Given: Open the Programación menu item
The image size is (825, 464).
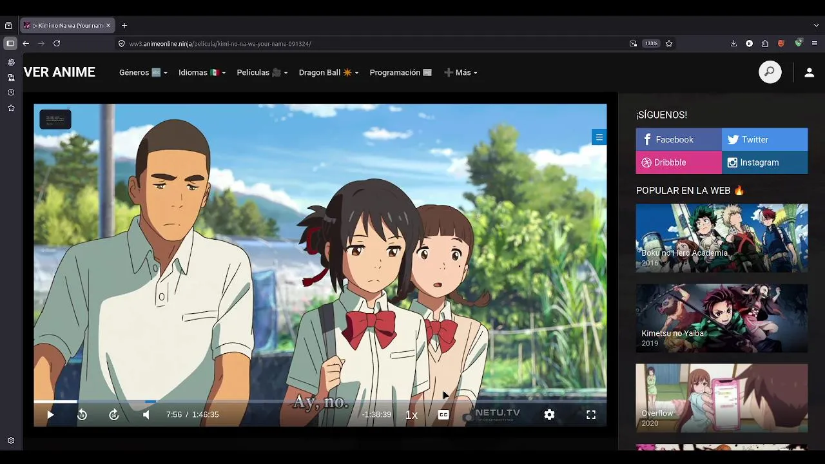Looking at the screenshot, I should 401,73.
